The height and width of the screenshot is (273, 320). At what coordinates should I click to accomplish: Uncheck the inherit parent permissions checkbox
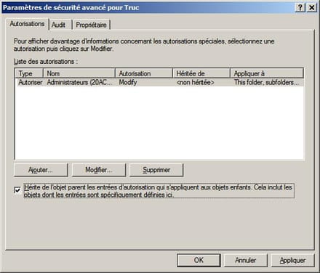pyautogui.click(x=17, y=190)
